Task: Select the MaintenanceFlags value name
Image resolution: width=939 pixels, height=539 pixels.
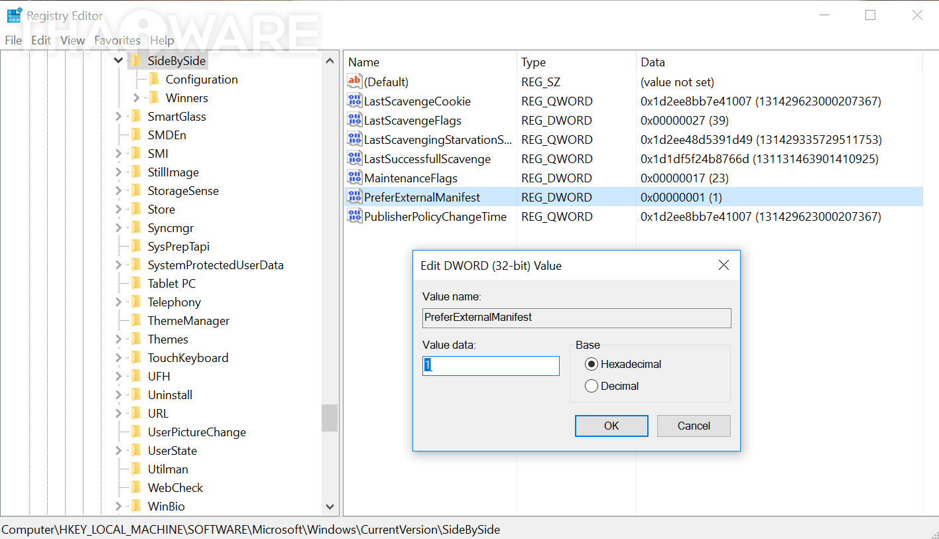Action: (x=410, y=178)
